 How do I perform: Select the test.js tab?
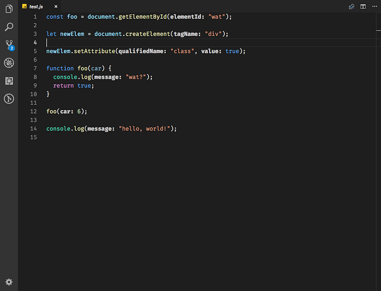click(36, 7)
